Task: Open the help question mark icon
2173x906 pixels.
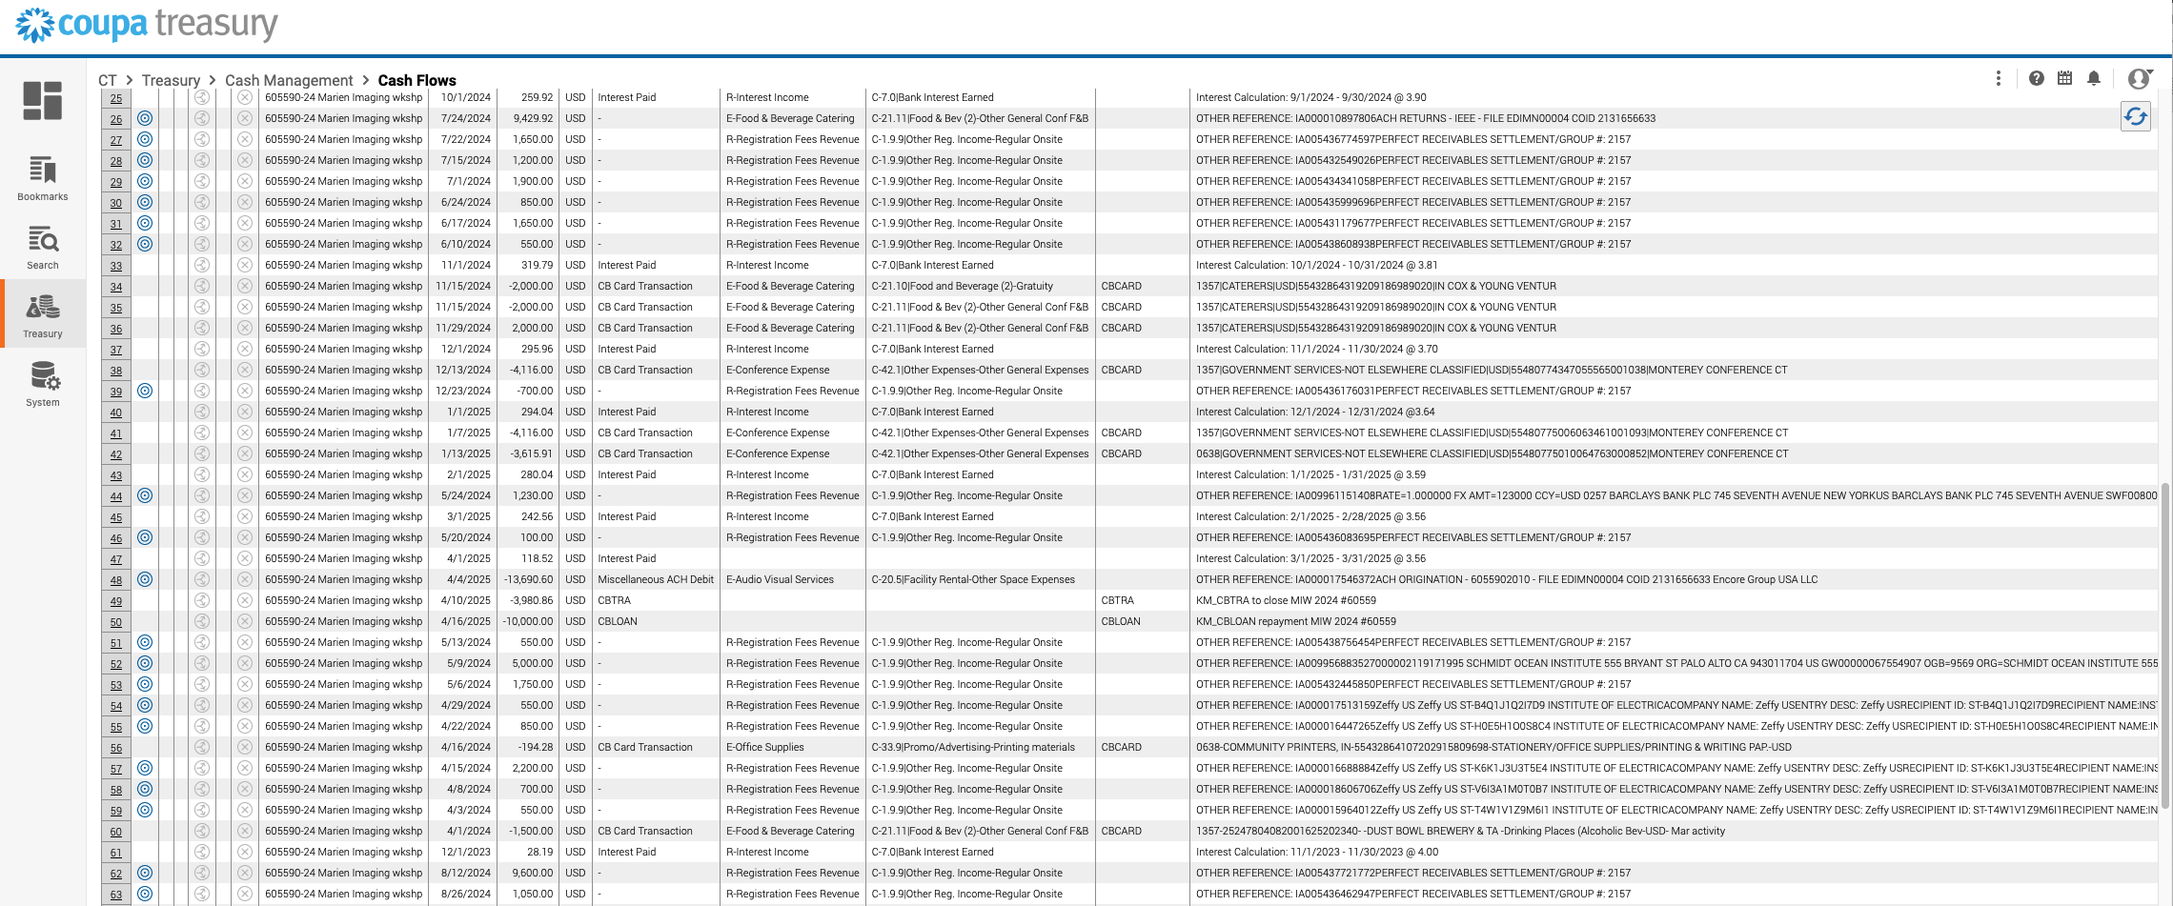Action: point(2036,78)
